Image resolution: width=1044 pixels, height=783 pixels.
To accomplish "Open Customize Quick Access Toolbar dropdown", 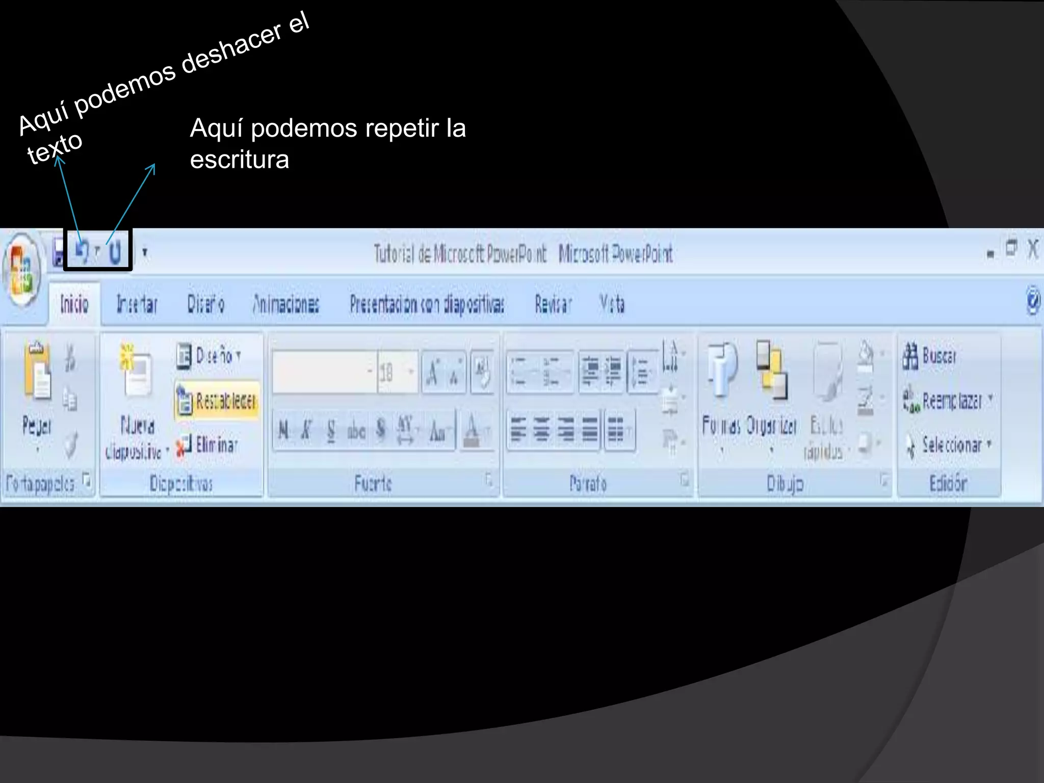I will (x=145, y=252).
